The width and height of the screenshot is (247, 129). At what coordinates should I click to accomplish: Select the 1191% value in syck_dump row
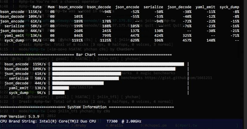(77, 40)
